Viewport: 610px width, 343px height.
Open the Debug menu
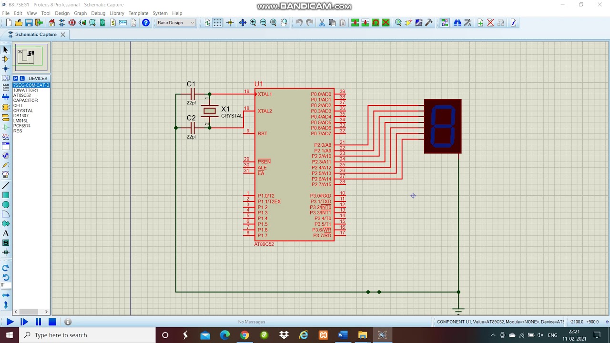98,13
